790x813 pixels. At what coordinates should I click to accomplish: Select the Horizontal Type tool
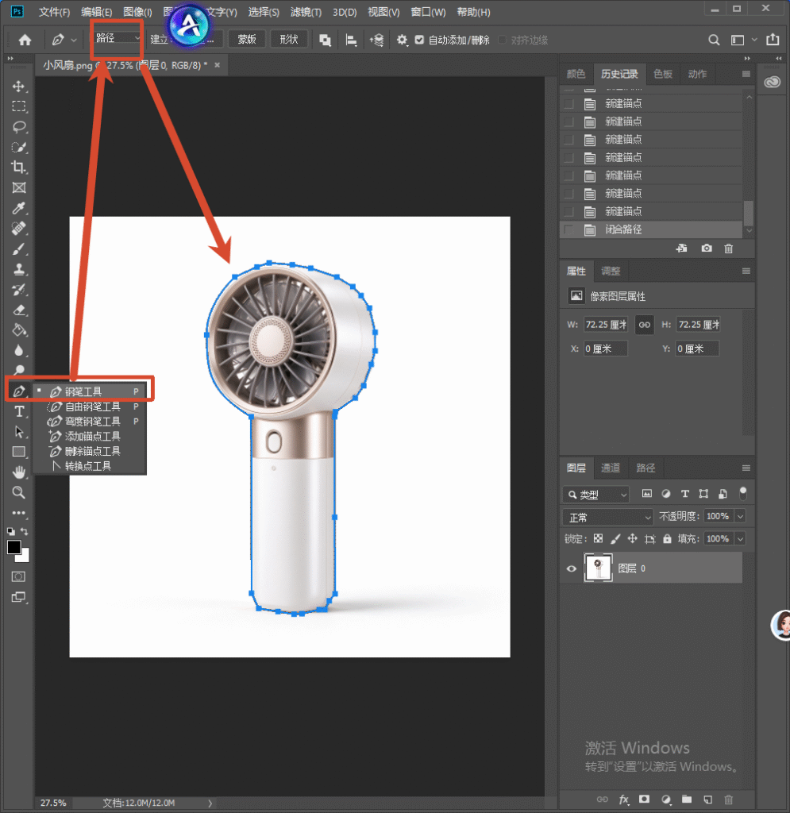point(19,412)
